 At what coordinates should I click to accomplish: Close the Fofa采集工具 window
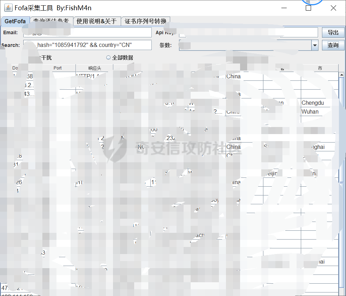point(333,8)
